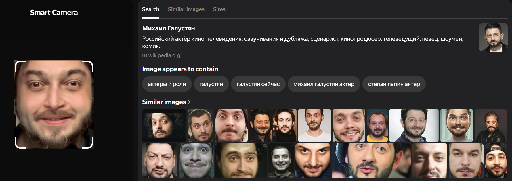Image resolution: width=512 pixels, height=181 pixels.
Task: Select the 'галустян сейчас' tag chip
Action: pos(258,84)
